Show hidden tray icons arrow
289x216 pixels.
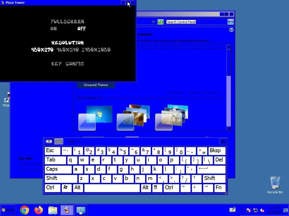click(x=242, y=210)
